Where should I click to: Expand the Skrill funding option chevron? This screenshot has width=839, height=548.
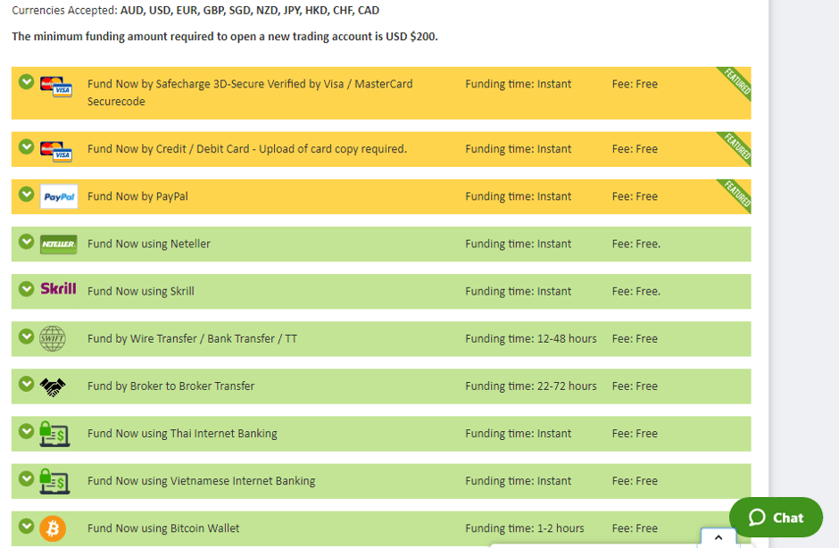(x=26, y=289)
